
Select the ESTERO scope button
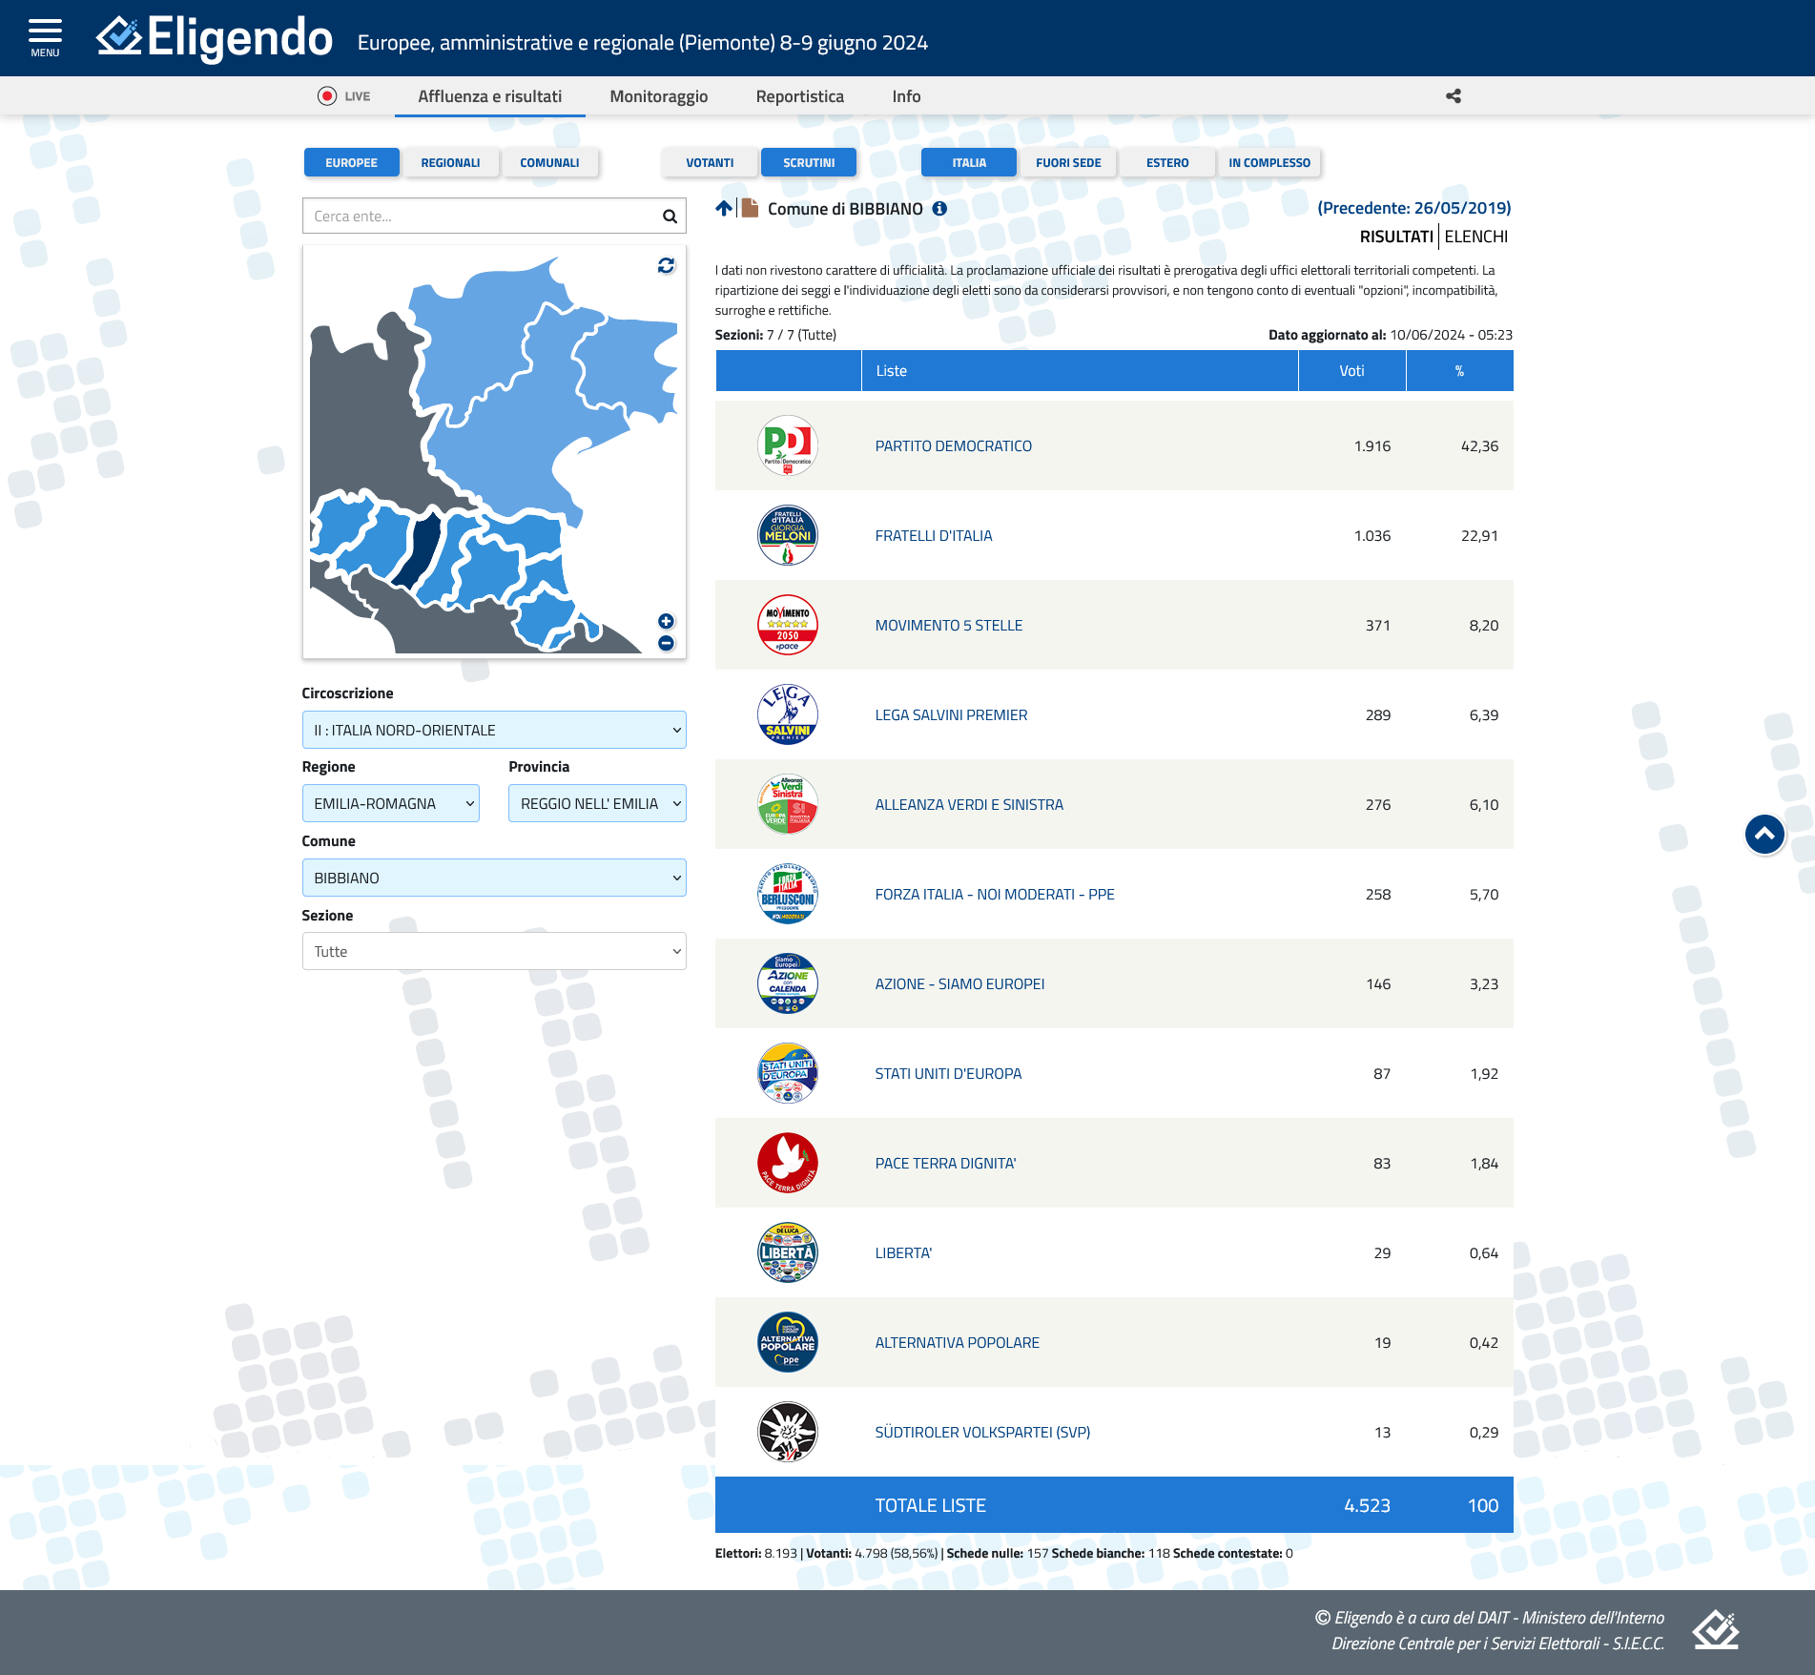(x=1167, y=162)
